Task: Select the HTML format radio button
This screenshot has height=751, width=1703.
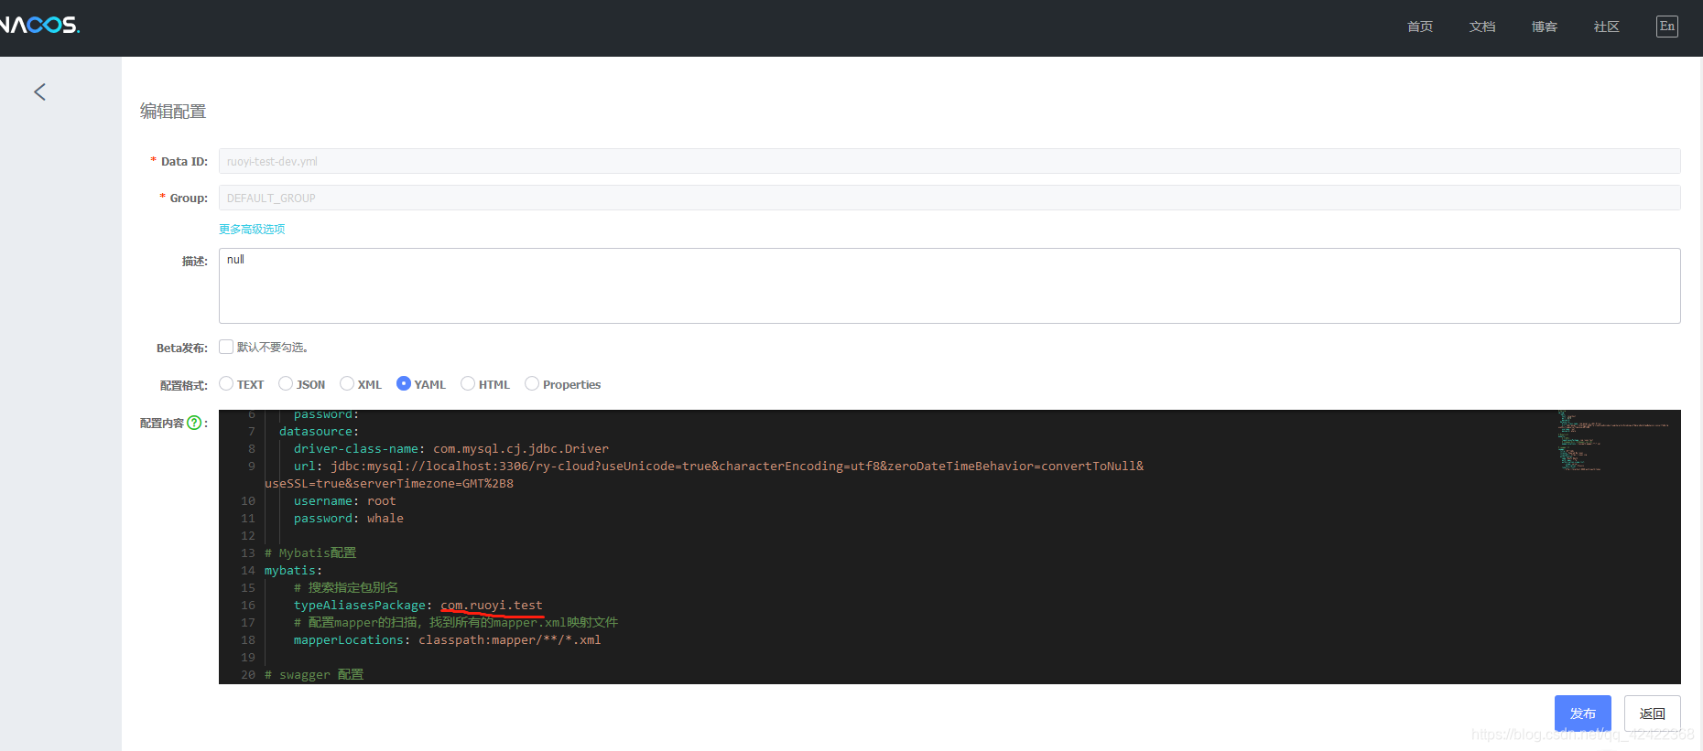Action: click(468, 383)
